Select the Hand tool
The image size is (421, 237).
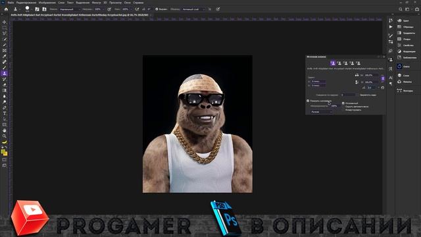5,130
